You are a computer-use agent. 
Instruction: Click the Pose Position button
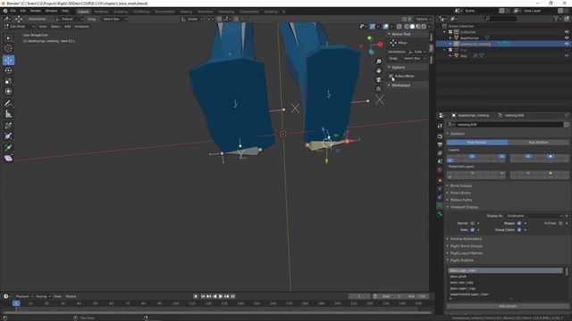pyautogui.click(x=476, y=143)
